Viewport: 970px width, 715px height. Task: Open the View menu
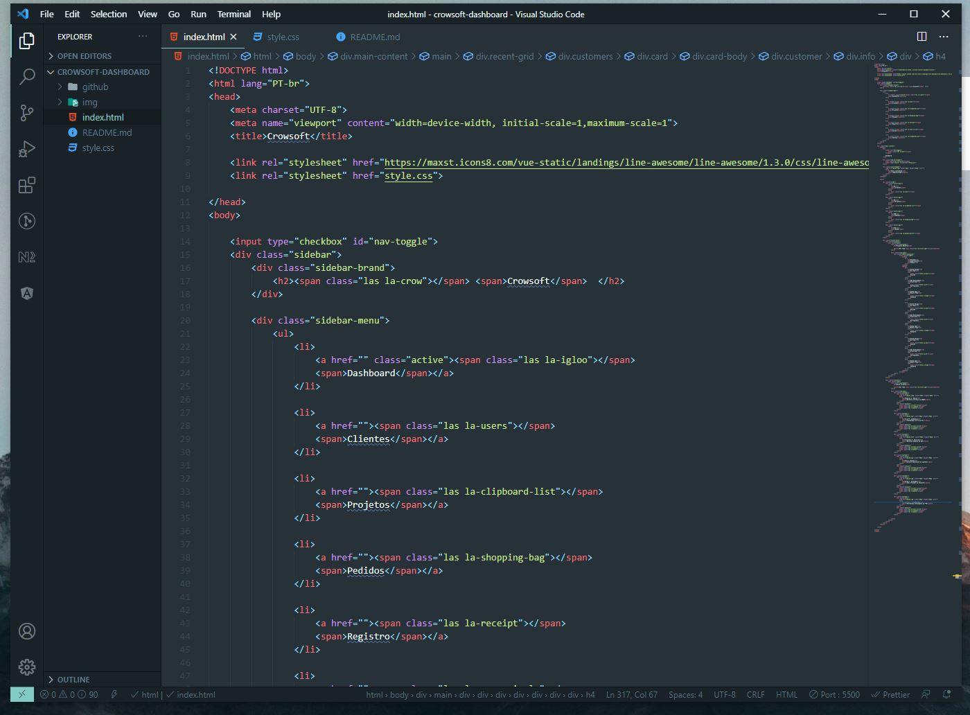tap(148, 14)
